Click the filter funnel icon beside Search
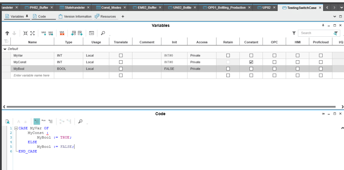Image resolution: width=344 pixels, height=170 pixels. [294, 33]
